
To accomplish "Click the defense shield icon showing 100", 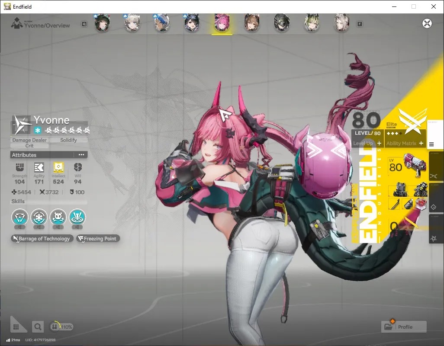I will (72, 192).
